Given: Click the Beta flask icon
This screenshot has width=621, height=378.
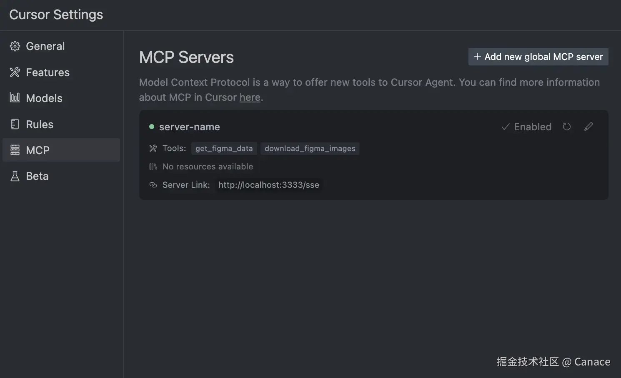Looking at the screenshot, I should (x=15, y=176).
